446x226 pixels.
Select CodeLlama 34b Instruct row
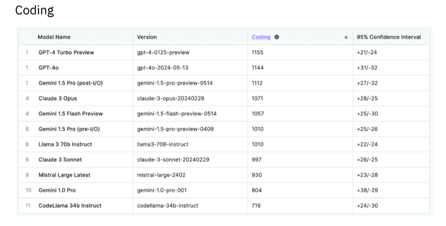tap(224, 206)
